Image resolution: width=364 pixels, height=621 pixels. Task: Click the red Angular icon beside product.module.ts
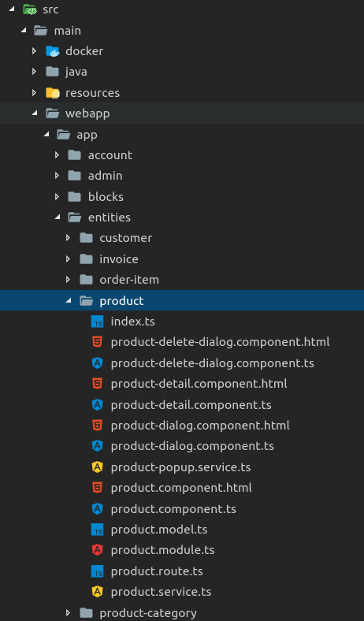[x=97, y=550]
